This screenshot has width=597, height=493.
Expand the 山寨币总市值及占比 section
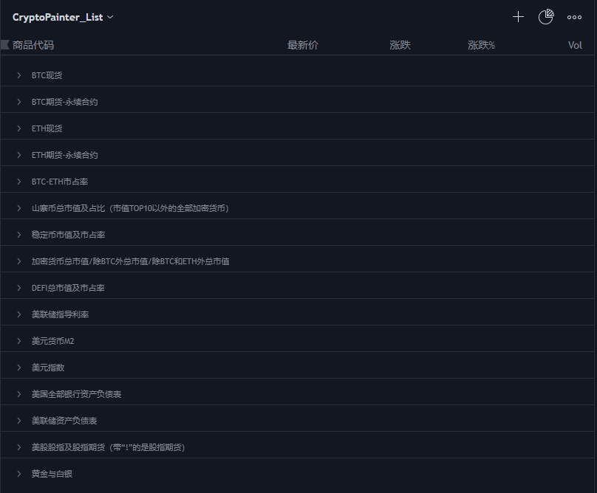click(19, 208)
